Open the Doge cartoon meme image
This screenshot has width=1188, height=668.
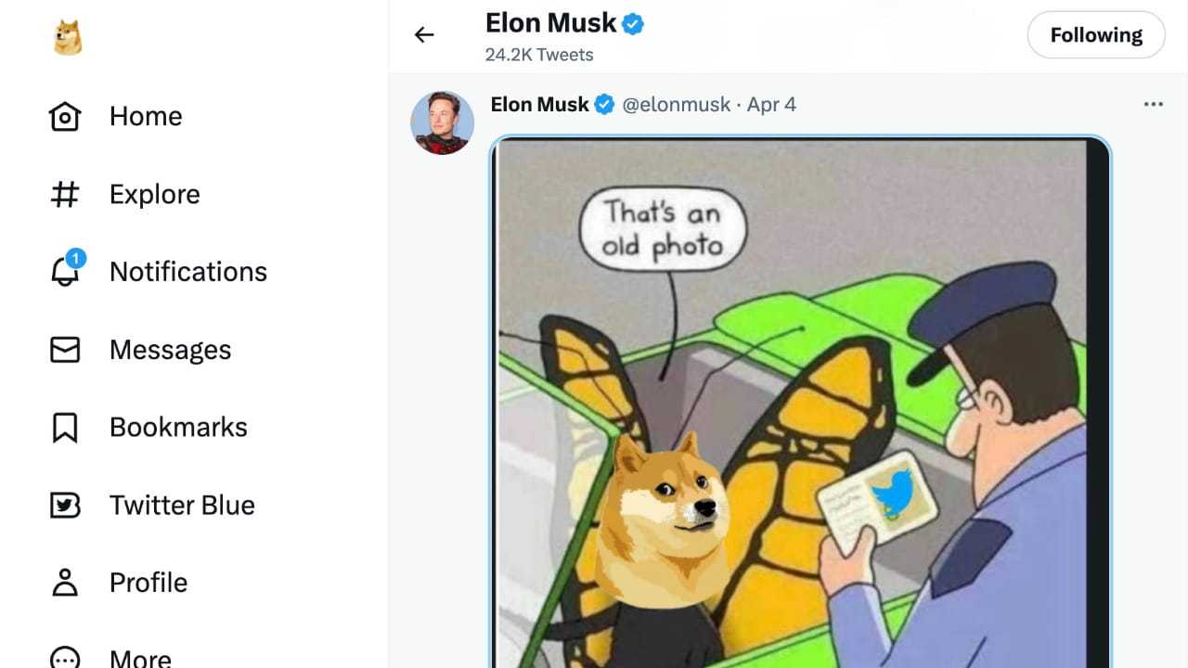click(800, 402)
